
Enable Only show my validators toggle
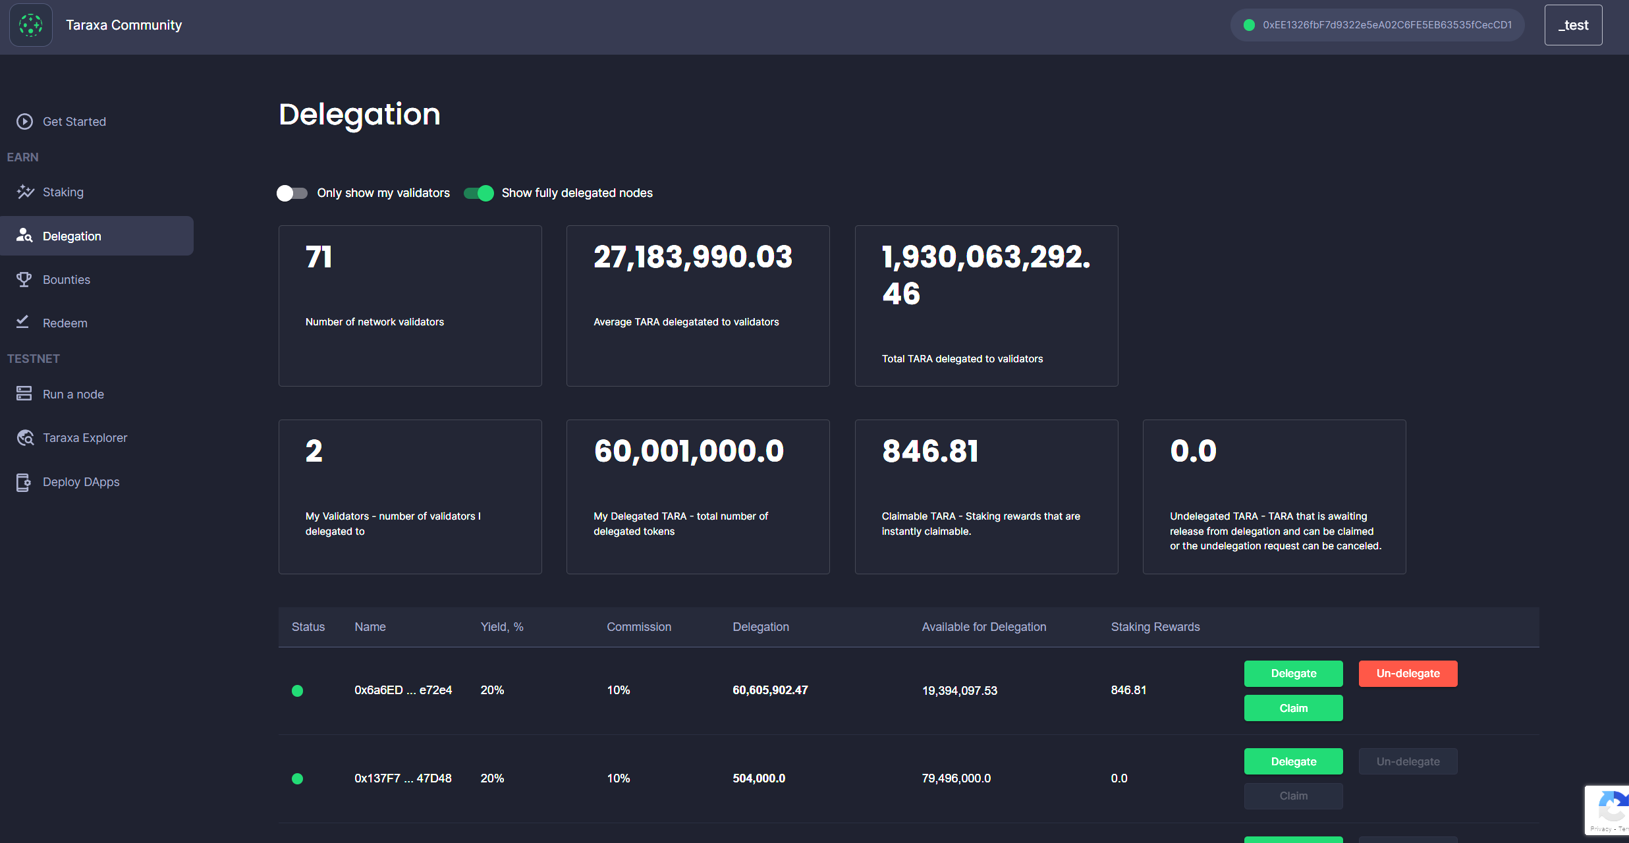point(292,193)
